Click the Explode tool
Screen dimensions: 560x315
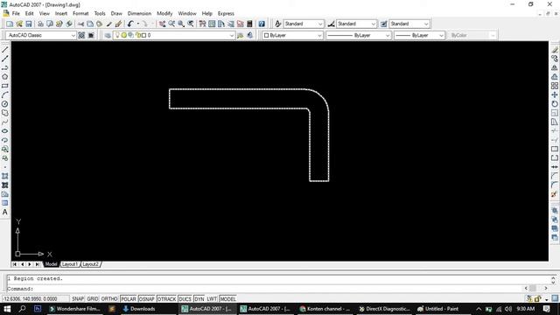click(554, 194)
